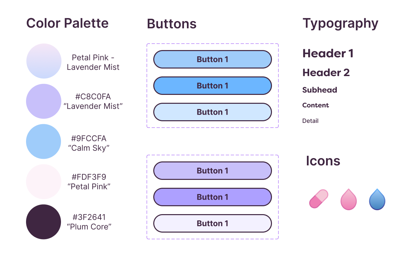Pick the Lavender Mist #C8C0FA swatch
Screen dimensions: 415x254
point(44,101)
